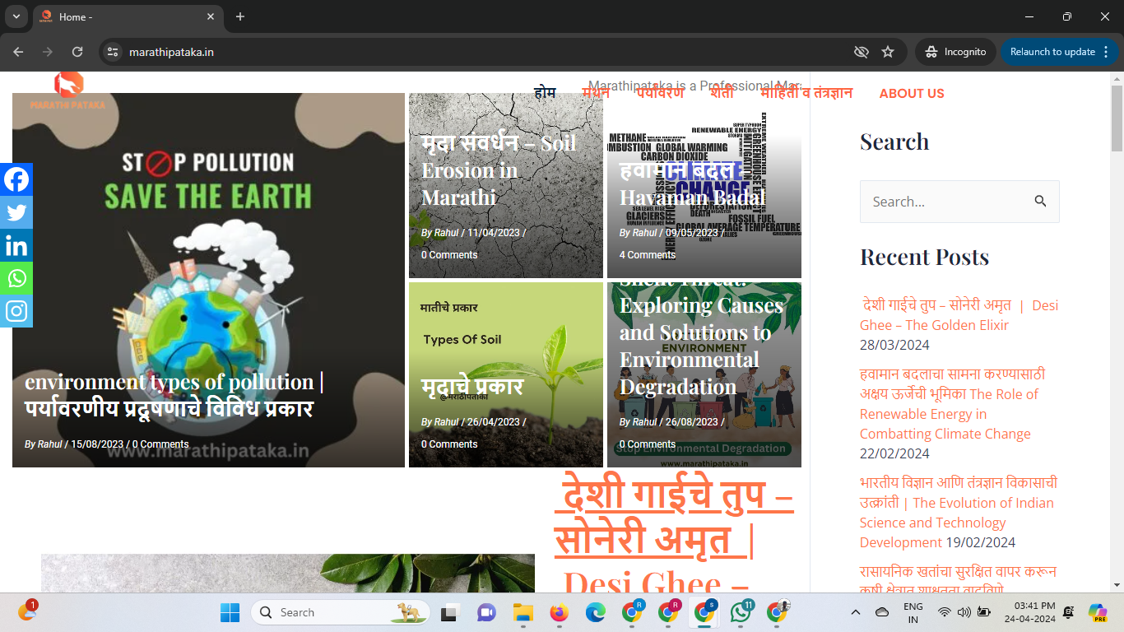1124x632 pixels.
Task: Open Chrome's three-dot menu
Action: point(1106,52)
